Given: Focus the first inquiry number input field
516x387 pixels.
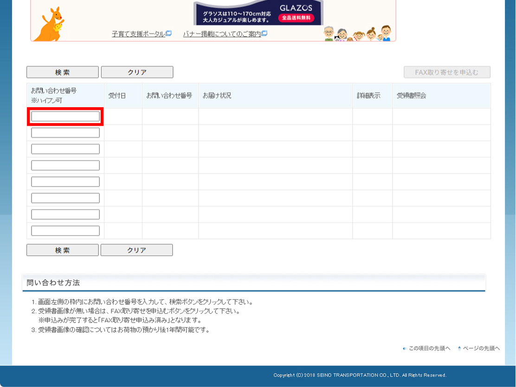Looking at the screenshot, I should point(65,116).
